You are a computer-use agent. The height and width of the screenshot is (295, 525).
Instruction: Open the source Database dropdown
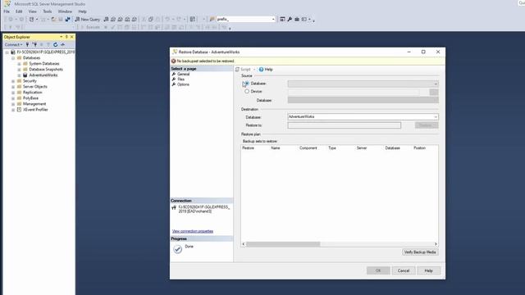click(x=436, y=84)
